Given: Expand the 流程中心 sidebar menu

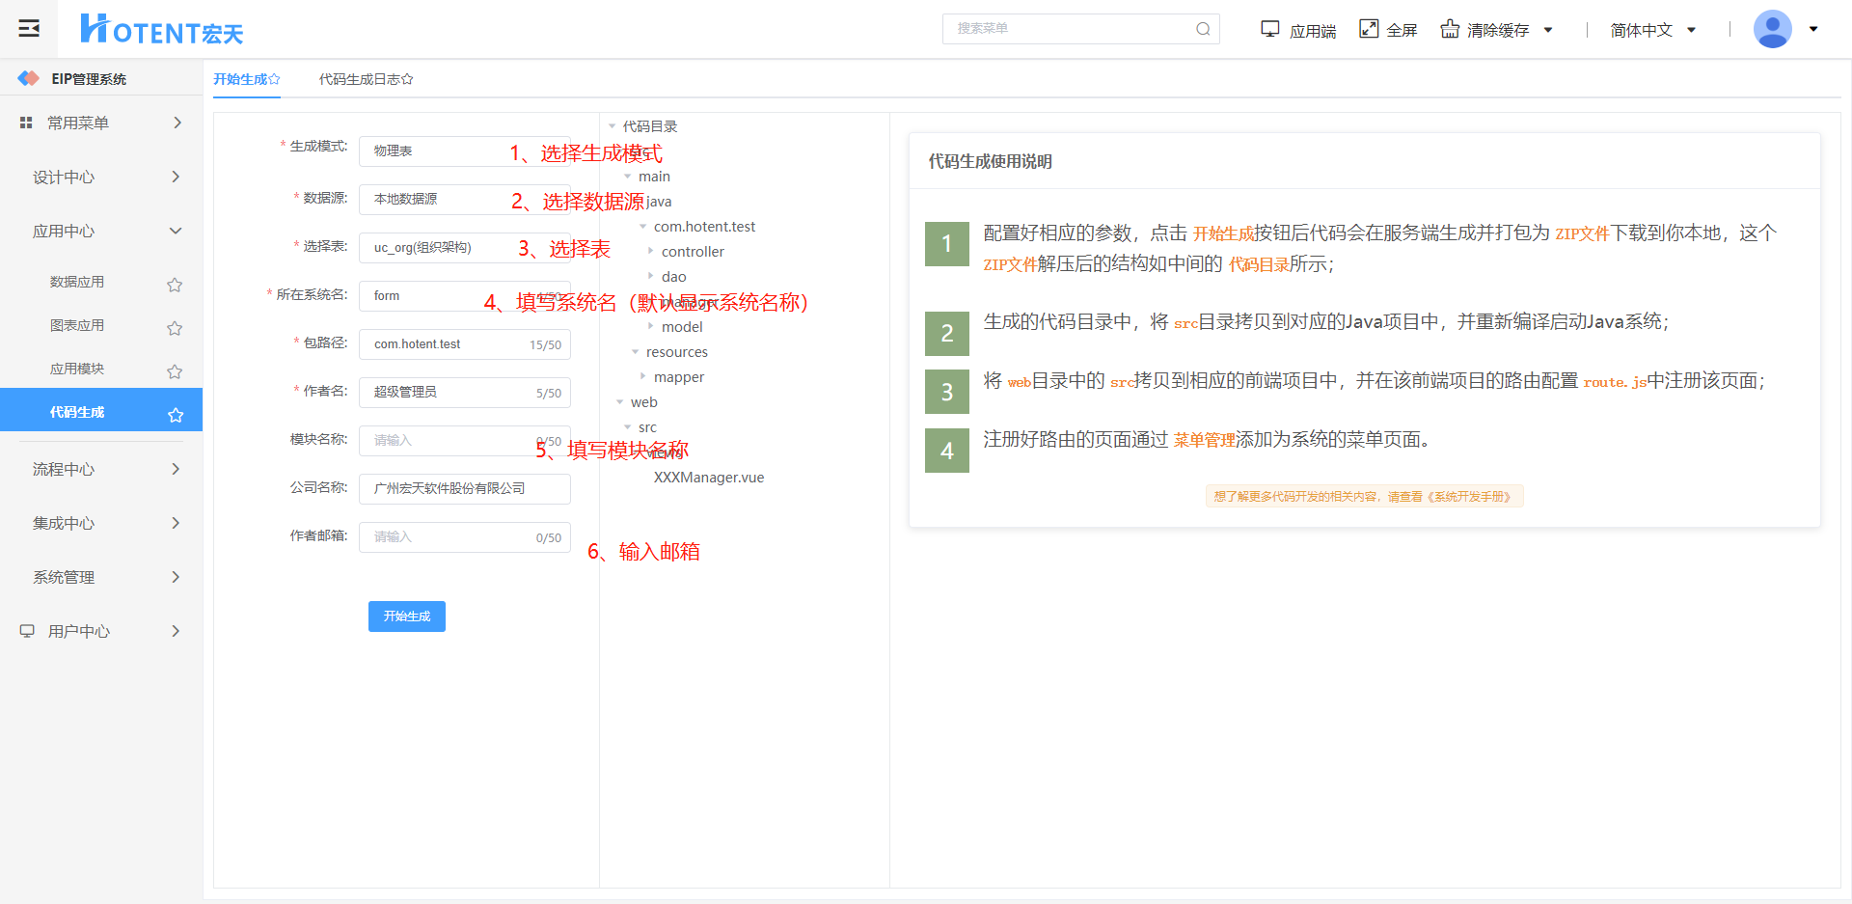Looking at the screenshot, I should pyautogui.click(x=101, y=469).
